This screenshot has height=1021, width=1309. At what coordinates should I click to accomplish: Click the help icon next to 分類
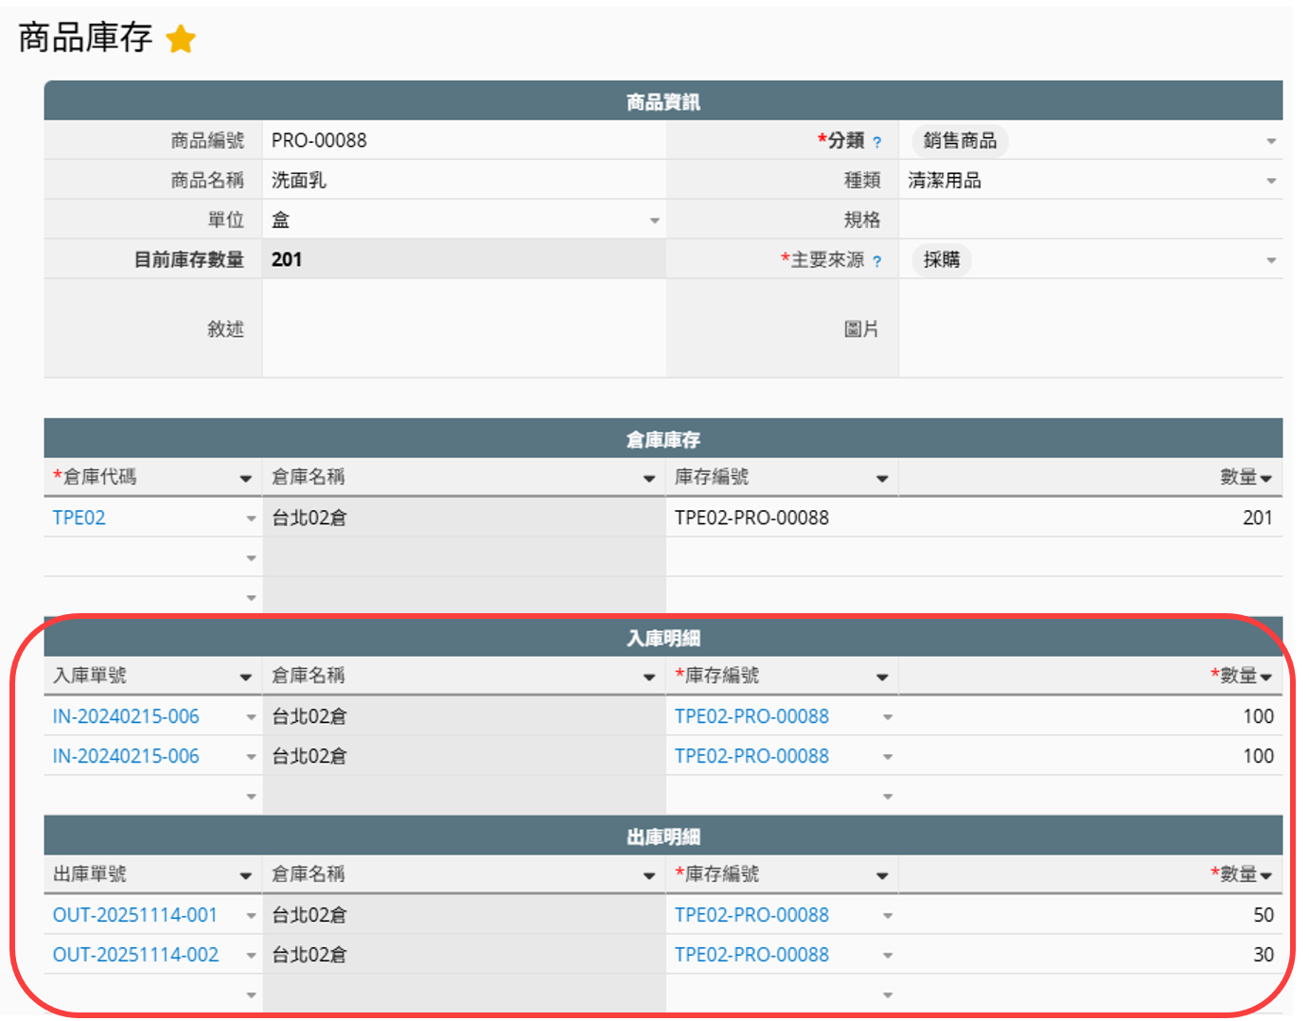coord(877,143)
